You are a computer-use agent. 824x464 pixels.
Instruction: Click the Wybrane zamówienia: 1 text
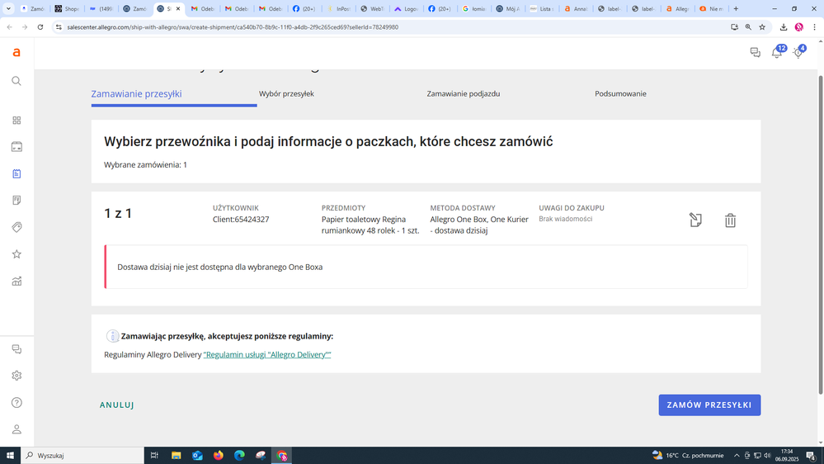pos(145,164)
